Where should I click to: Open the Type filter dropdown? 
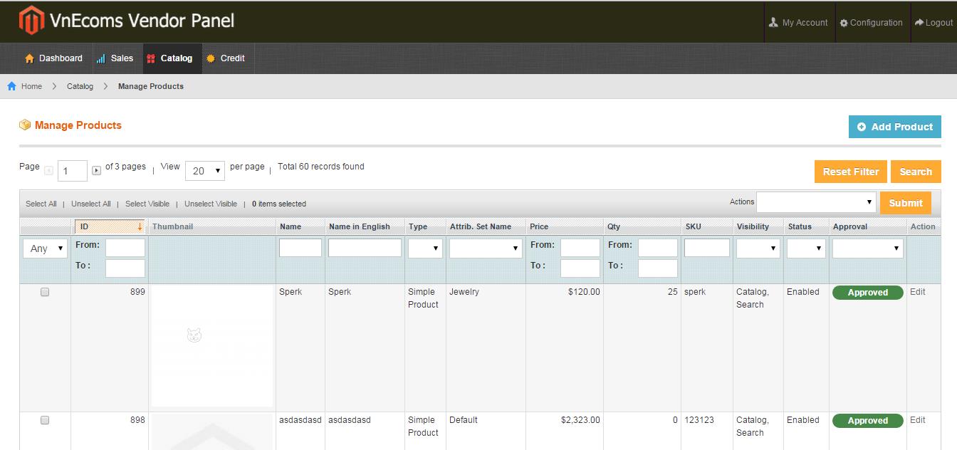coord(425,248)
